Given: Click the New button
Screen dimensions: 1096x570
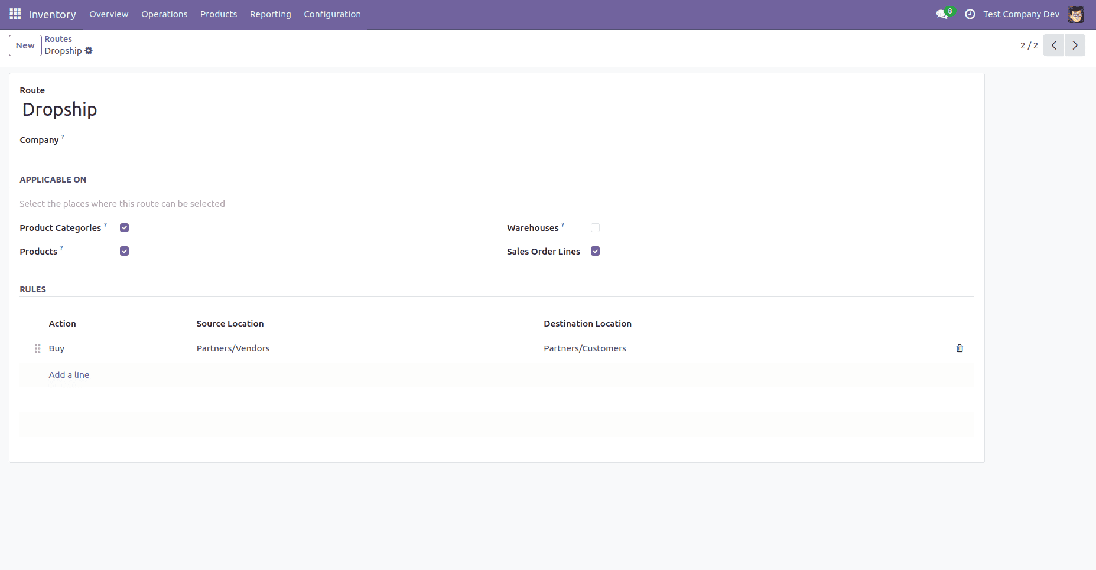Looking at the screenshot, I should pos(24,45).
